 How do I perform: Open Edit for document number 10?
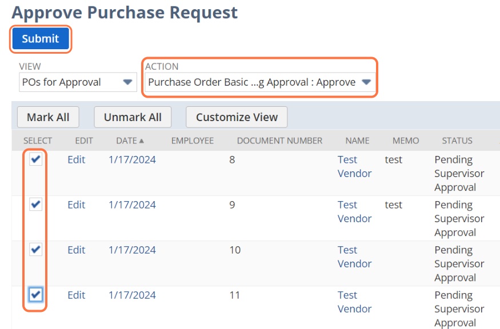click(x=76, y=250)
